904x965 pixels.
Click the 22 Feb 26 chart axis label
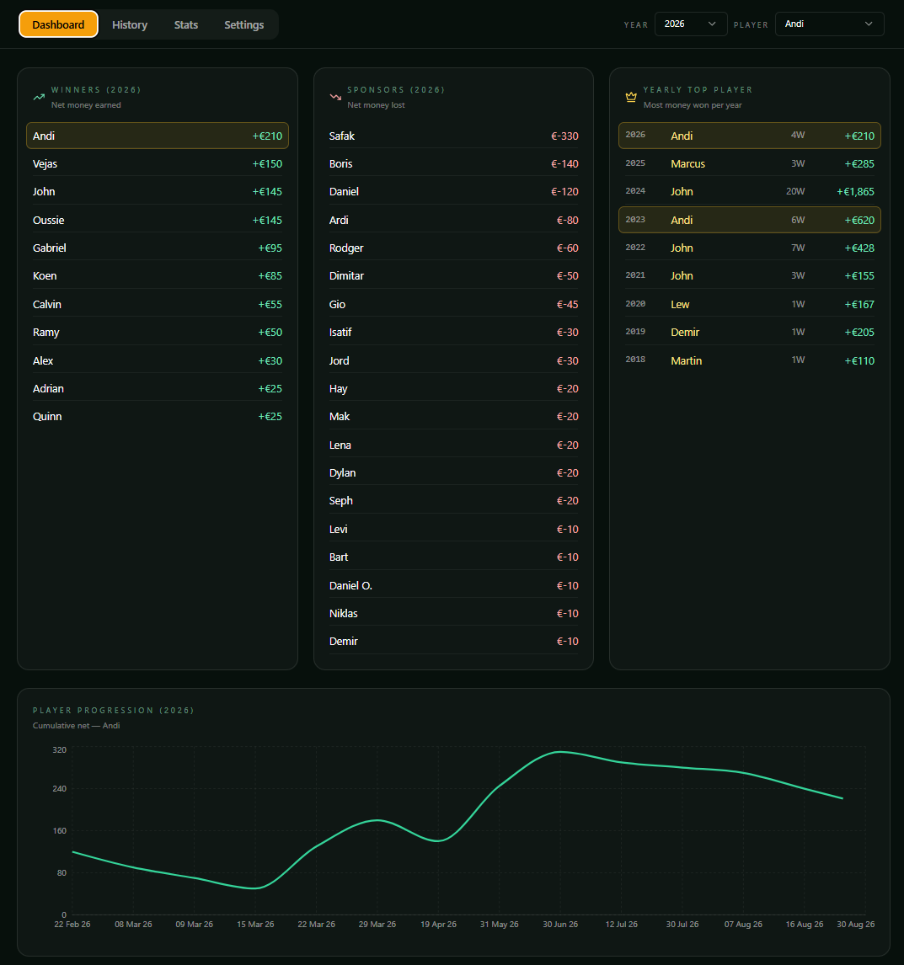pos(72,925)
